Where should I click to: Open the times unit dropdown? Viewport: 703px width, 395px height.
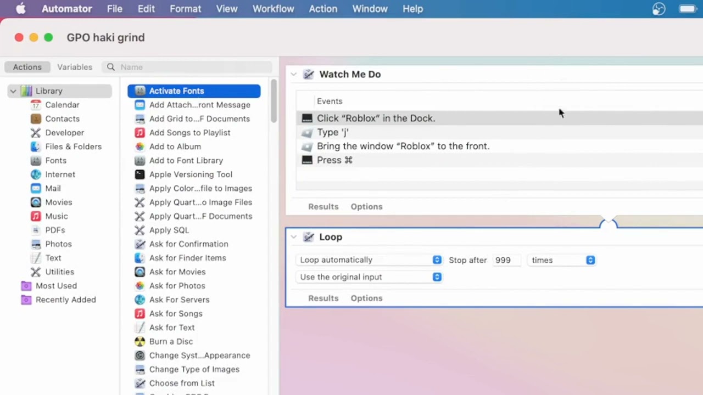[x=561, y=260]
